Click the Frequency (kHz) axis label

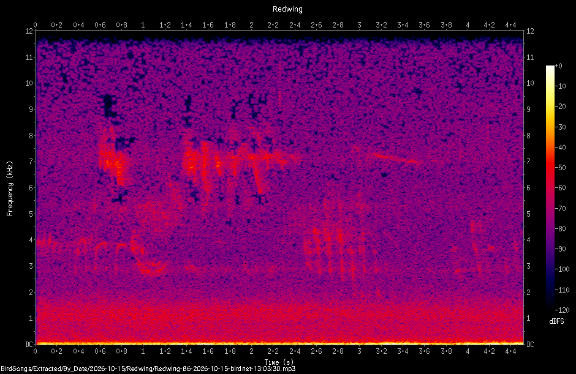pyautogui.click(x=10, y=189)
